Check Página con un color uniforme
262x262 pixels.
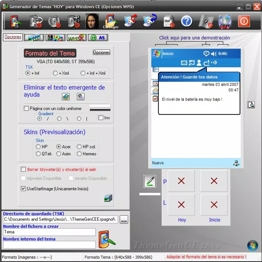click(x=26, y=108)
